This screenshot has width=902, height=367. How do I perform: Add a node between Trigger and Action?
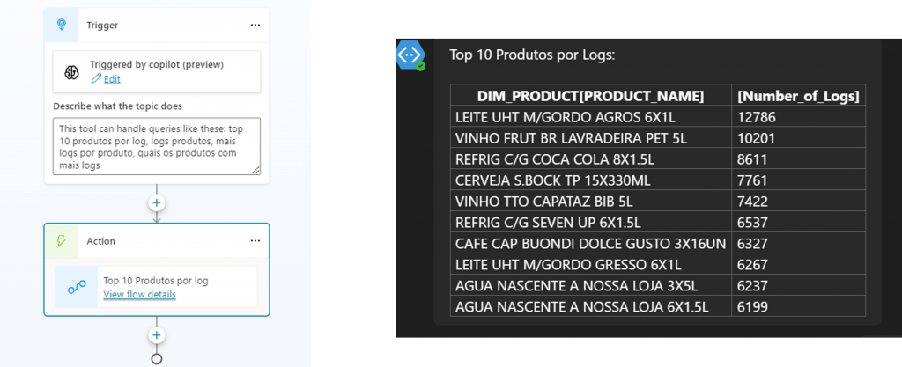click(157, 202)
